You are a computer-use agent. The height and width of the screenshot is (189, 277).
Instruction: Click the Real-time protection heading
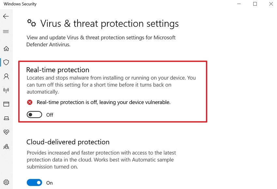pos(57,70)
